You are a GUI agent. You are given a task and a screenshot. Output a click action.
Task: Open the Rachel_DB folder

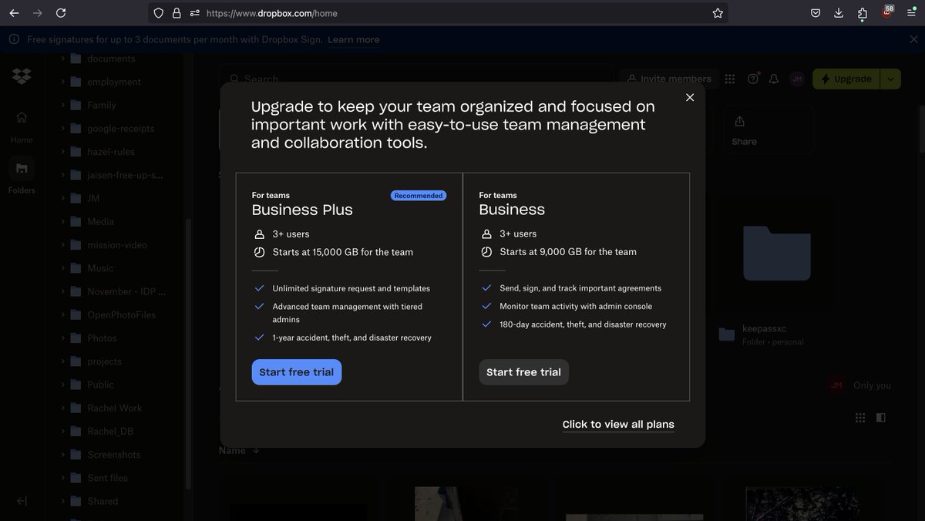[110, 432]
